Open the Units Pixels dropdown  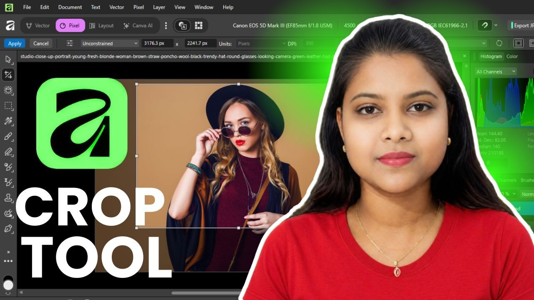261,43
